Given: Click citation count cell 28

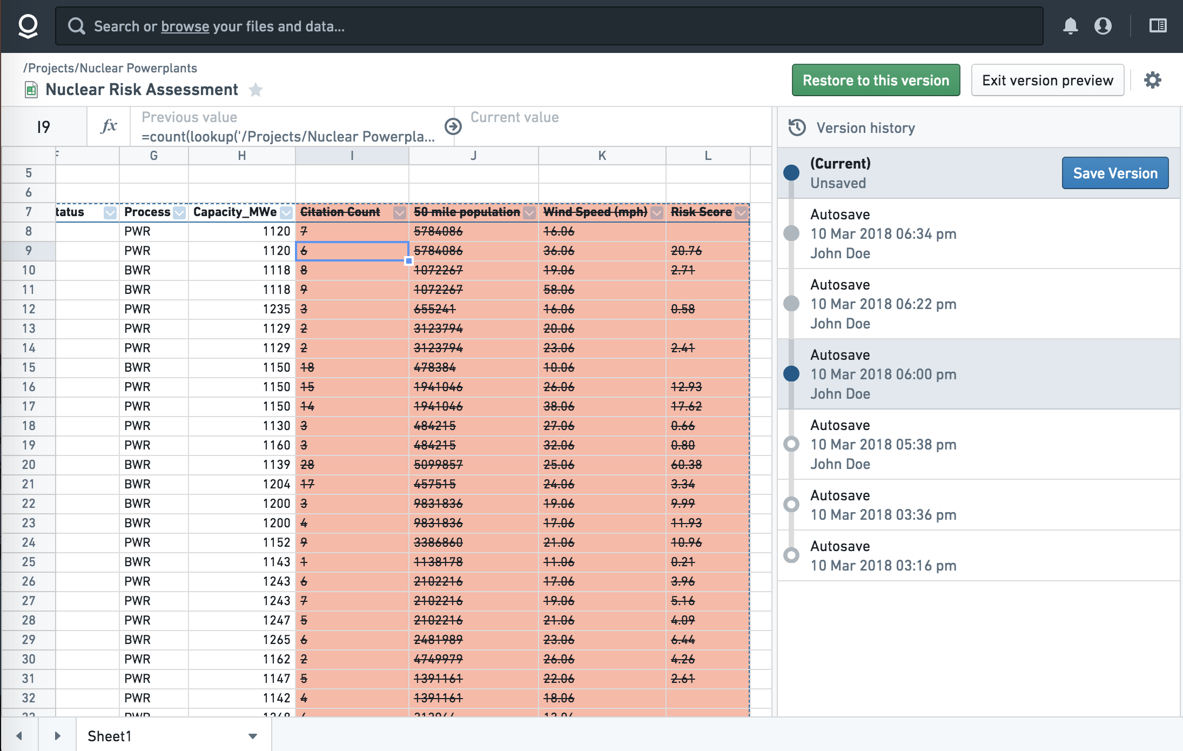Looking at the screenshot, I should [x=352, y=465].
